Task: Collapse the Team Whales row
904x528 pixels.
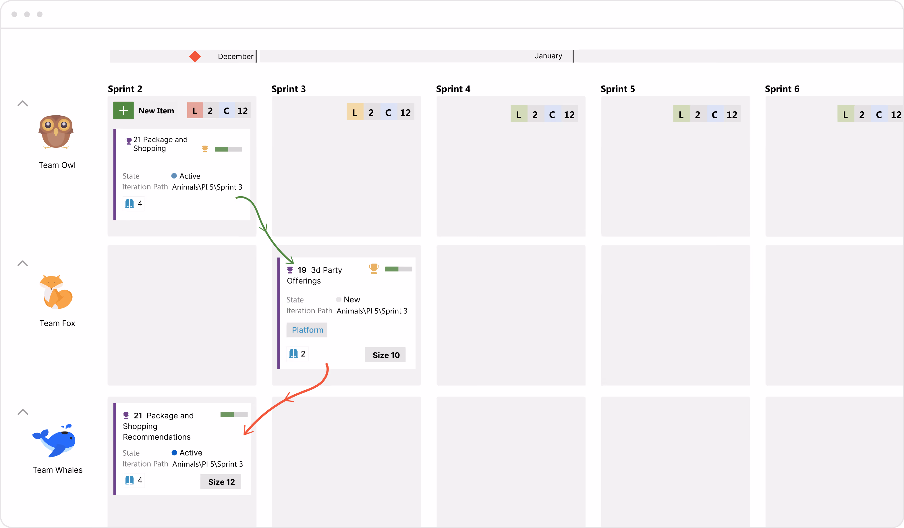Action: (23, 412)
